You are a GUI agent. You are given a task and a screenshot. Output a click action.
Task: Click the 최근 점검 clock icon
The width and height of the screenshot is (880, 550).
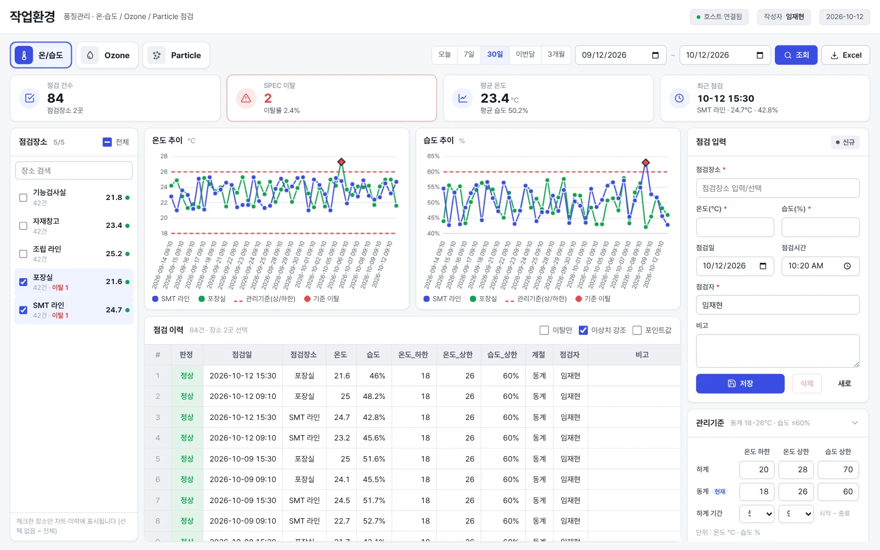[680, 98]
